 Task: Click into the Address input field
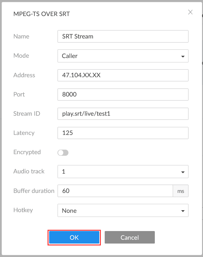point(123,75)
